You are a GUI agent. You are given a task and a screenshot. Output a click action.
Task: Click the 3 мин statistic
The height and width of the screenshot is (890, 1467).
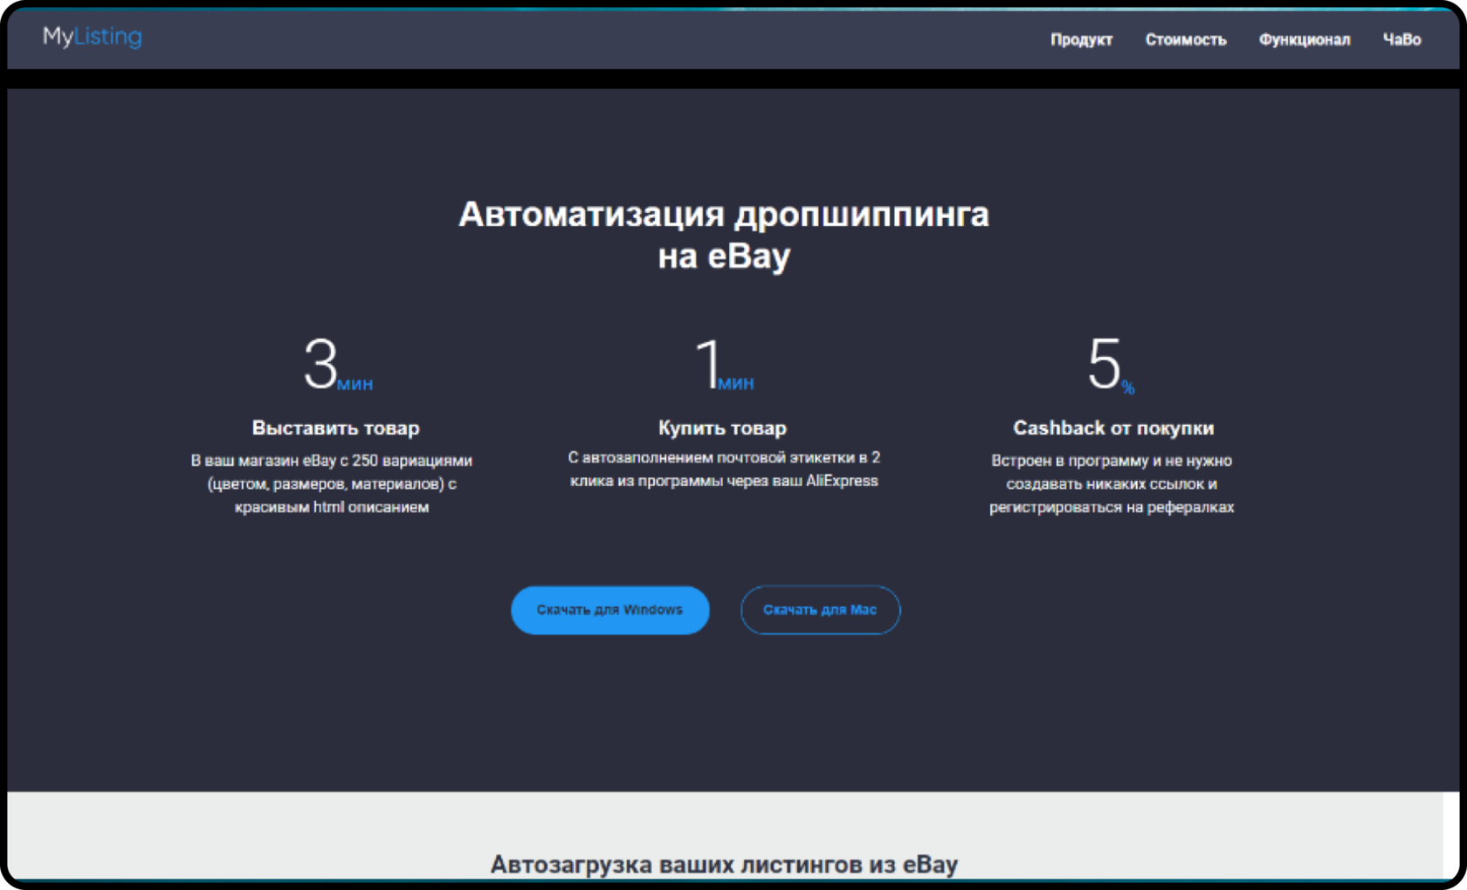[x=337, y=365]
